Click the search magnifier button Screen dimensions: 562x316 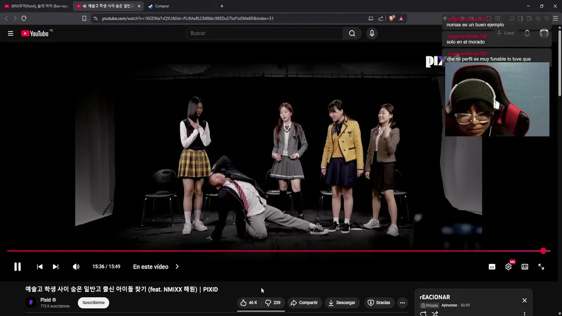click(352, 33)
